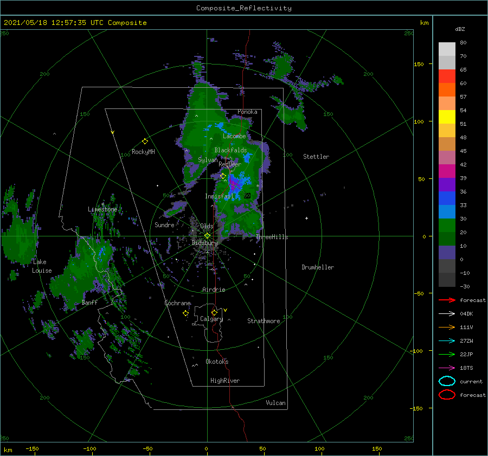
Task: Click the Drumheller town label
Action: pyautogui.click(x=317, y=267)
